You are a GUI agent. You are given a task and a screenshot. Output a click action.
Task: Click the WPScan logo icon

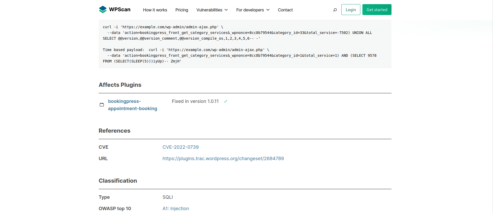[x=103, y=10]
